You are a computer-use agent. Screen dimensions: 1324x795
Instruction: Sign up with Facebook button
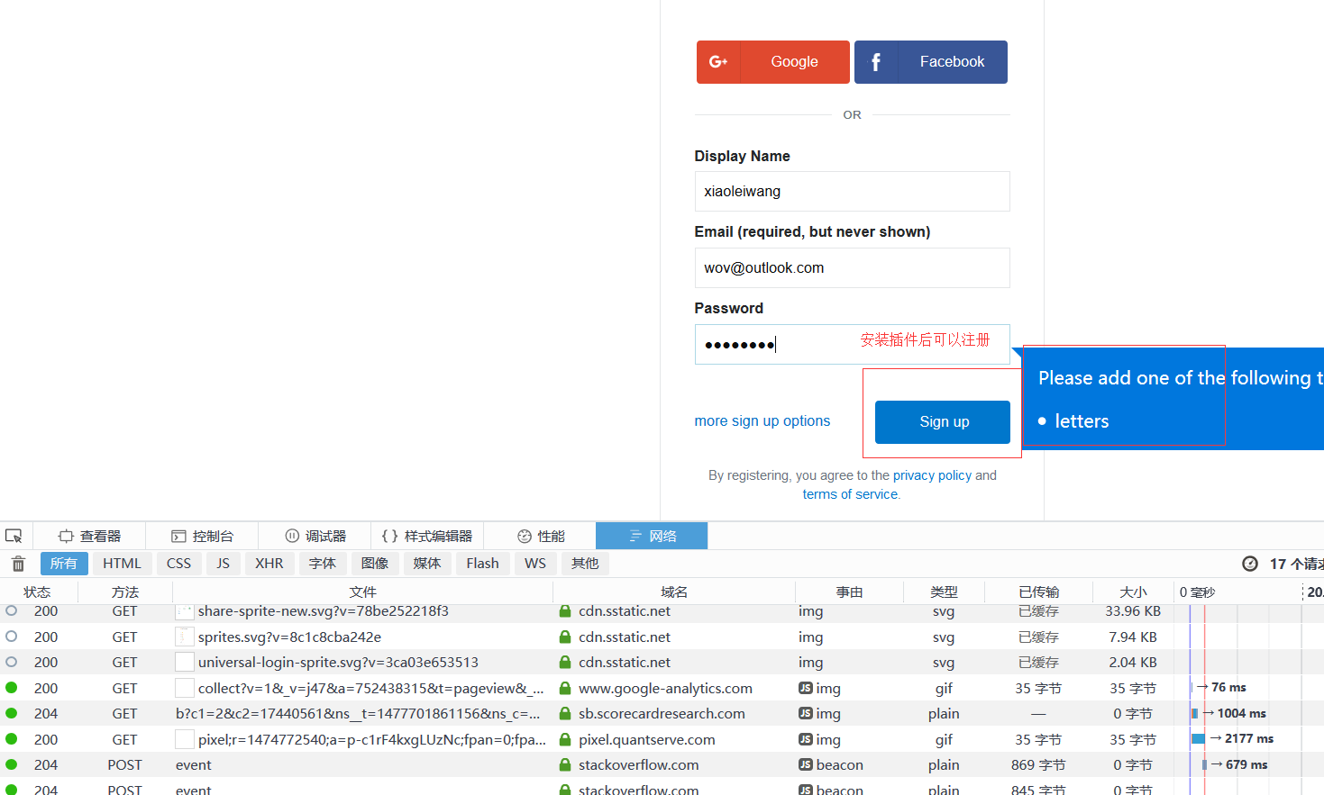931,62
